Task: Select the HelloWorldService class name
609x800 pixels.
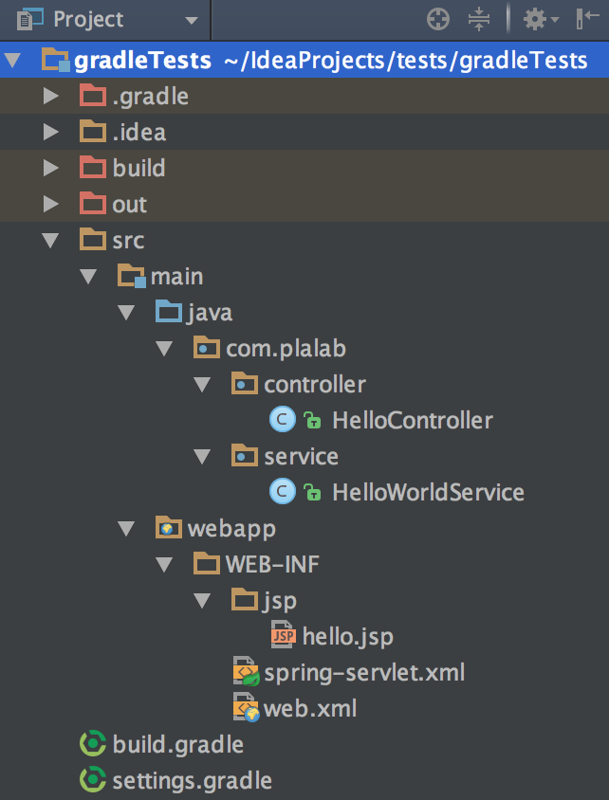Action: coord(428,492)
